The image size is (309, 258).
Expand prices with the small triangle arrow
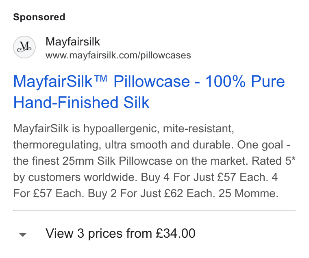click(x=23, y=234)
